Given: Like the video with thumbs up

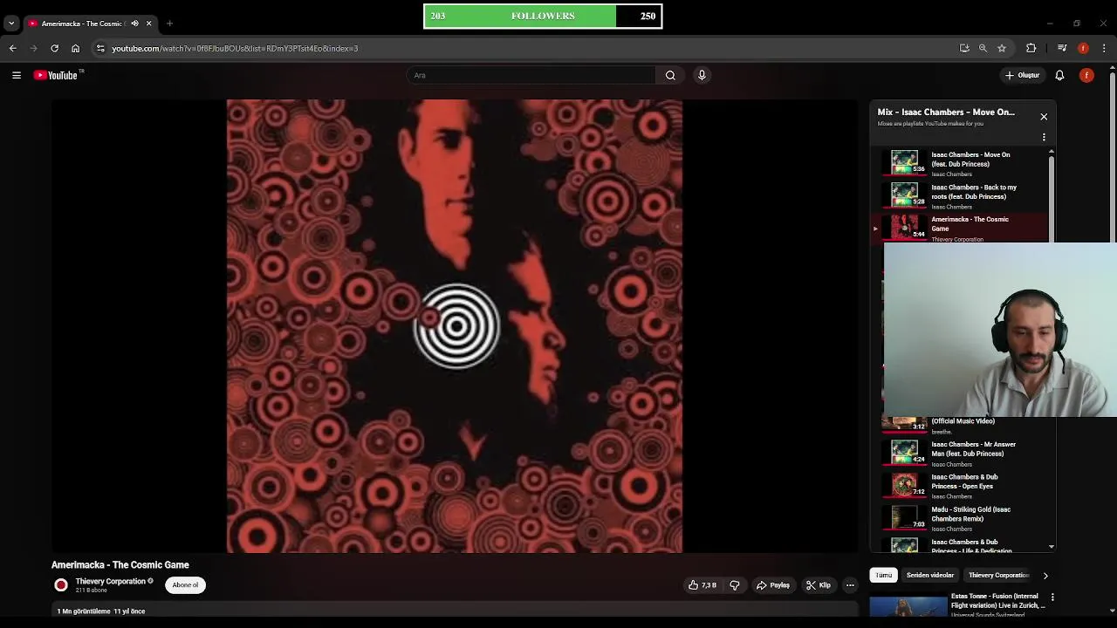Looking at the screenshot, I should click(x=702, y=585).
